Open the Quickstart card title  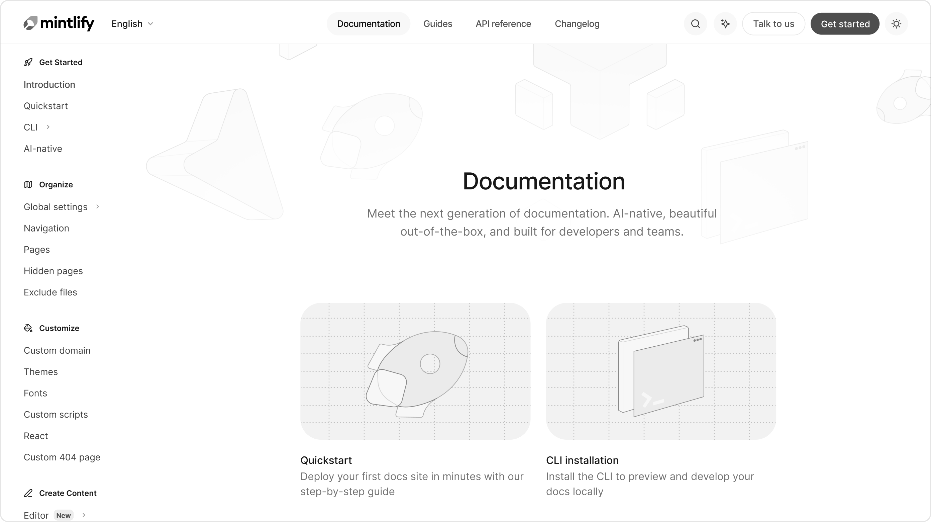326,460
